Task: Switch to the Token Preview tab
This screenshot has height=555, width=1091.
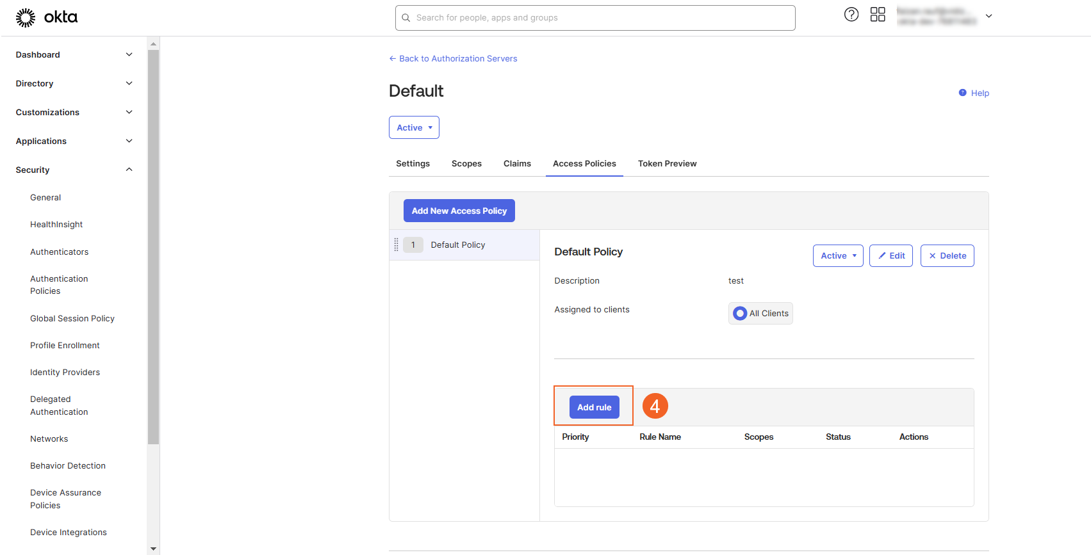Action: tap(667, 164)
